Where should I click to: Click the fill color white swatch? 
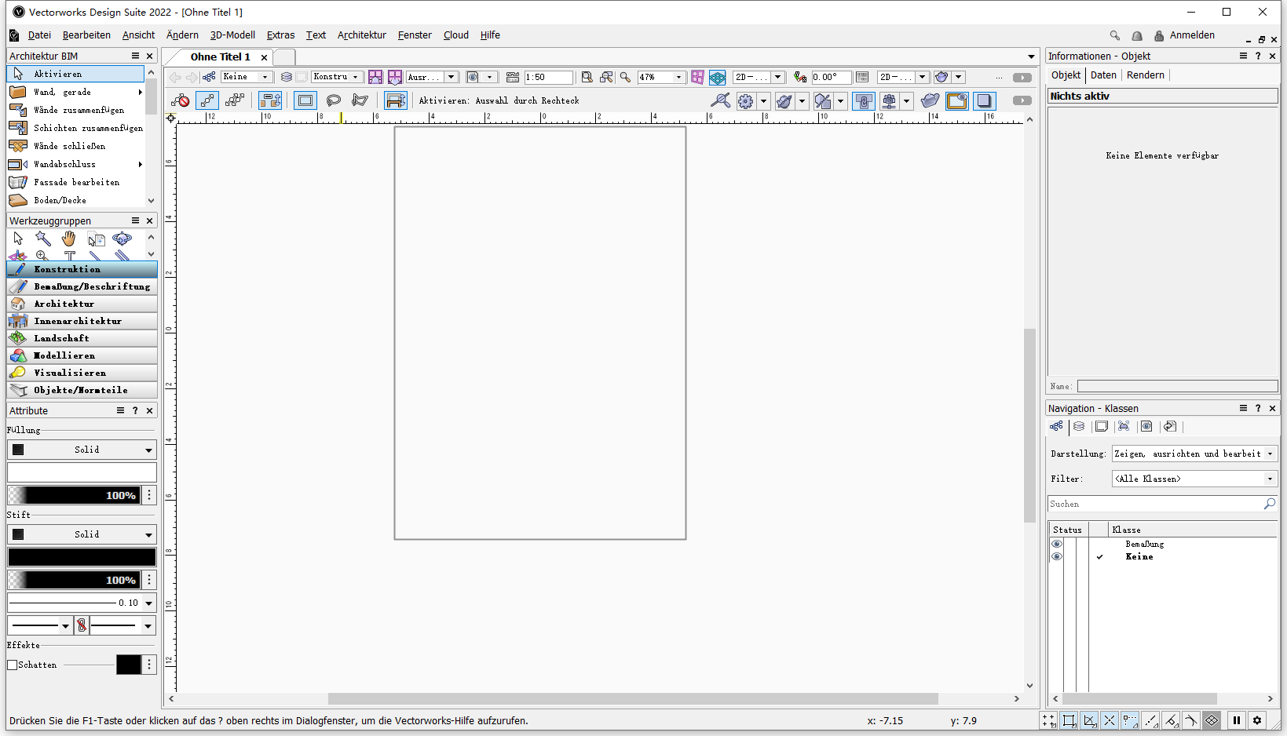click(82, 472)
